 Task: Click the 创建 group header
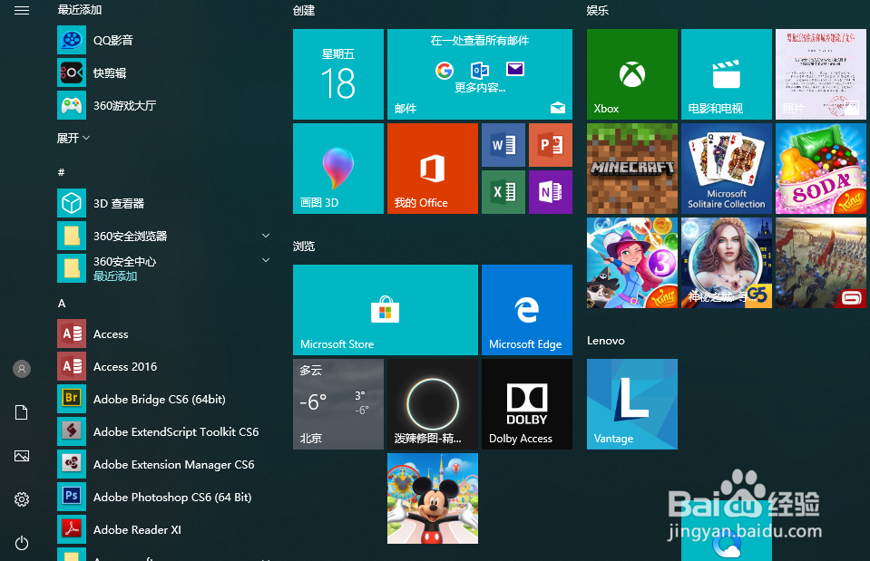[304, 11]
